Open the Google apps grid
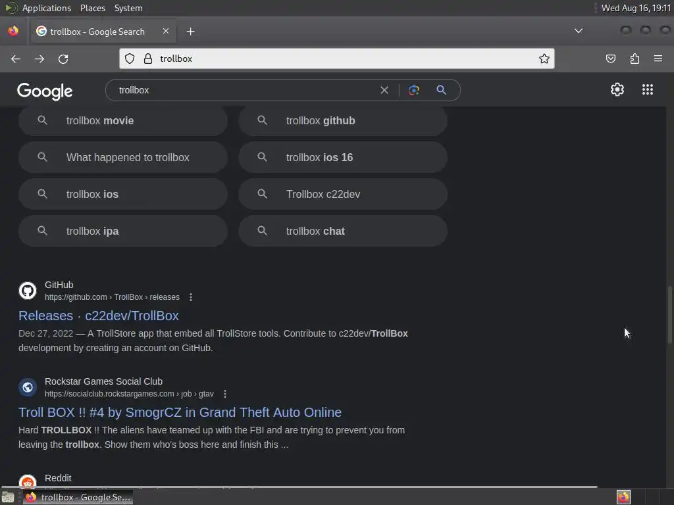The width and height of the screenshot is (674, 505). [x=648, y=89]
